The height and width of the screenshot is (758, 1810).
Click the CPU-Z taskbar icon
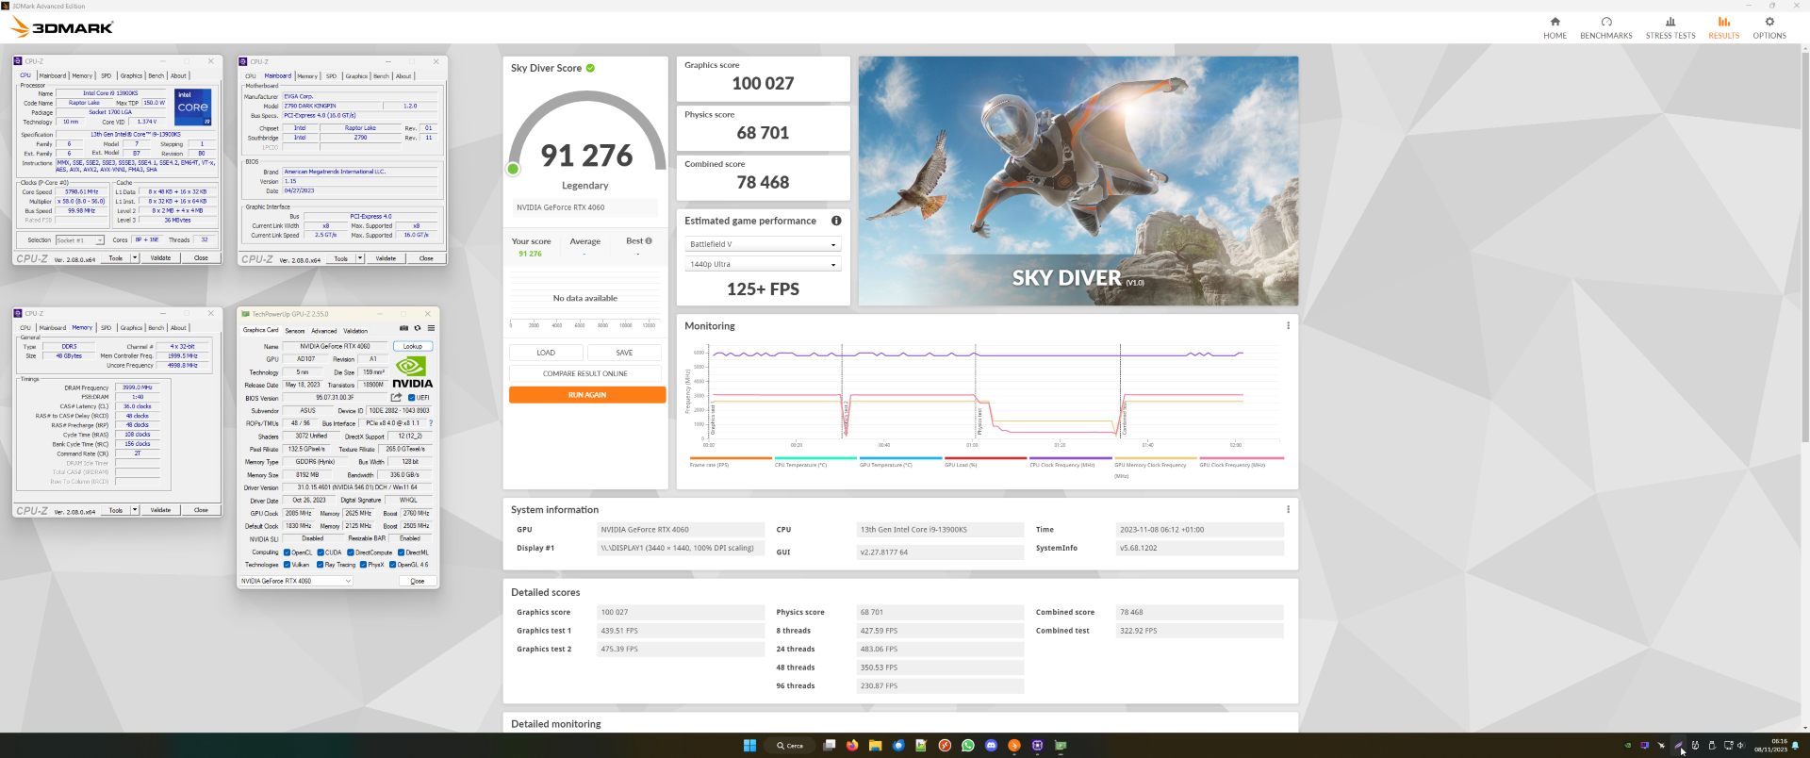(1037, 745)
